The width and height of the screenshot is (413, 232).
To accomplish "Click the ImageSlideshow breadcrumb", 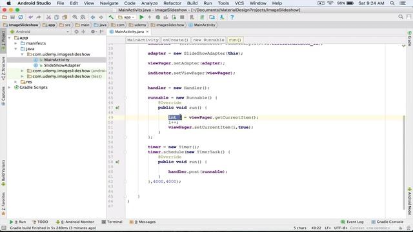I will pos(21,24).
